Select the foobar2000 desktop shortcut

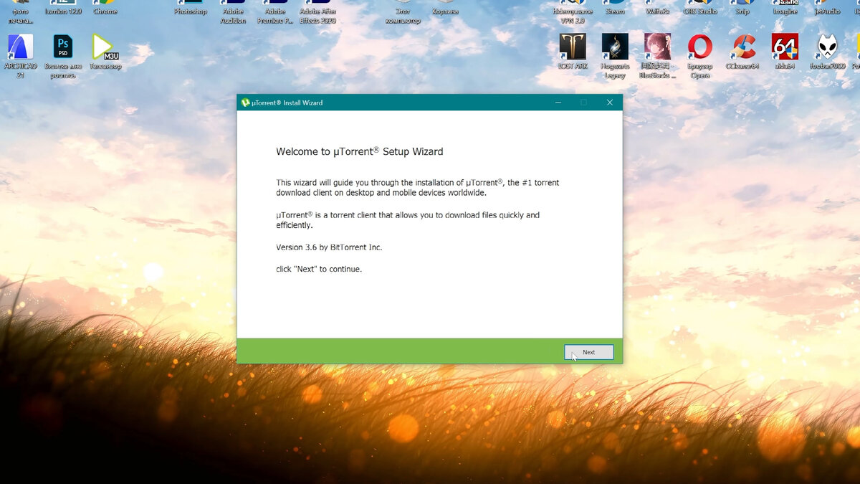pyautogui.click(x=828, y=52)
